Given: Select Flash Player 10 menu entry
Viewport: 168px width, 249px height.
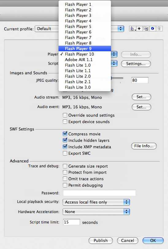Looking at the screenshot, I should point(85,54).
